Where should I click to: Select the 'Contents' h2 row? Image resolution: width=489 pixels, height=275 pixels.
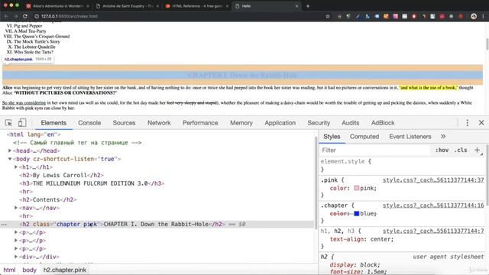coord(48,199)
